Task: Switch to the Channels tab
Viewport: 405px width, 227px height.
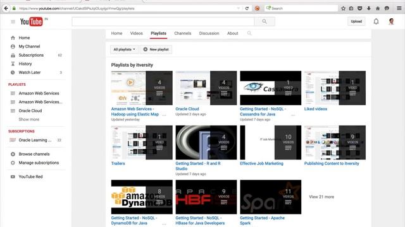Action: [x=183, y=33]
